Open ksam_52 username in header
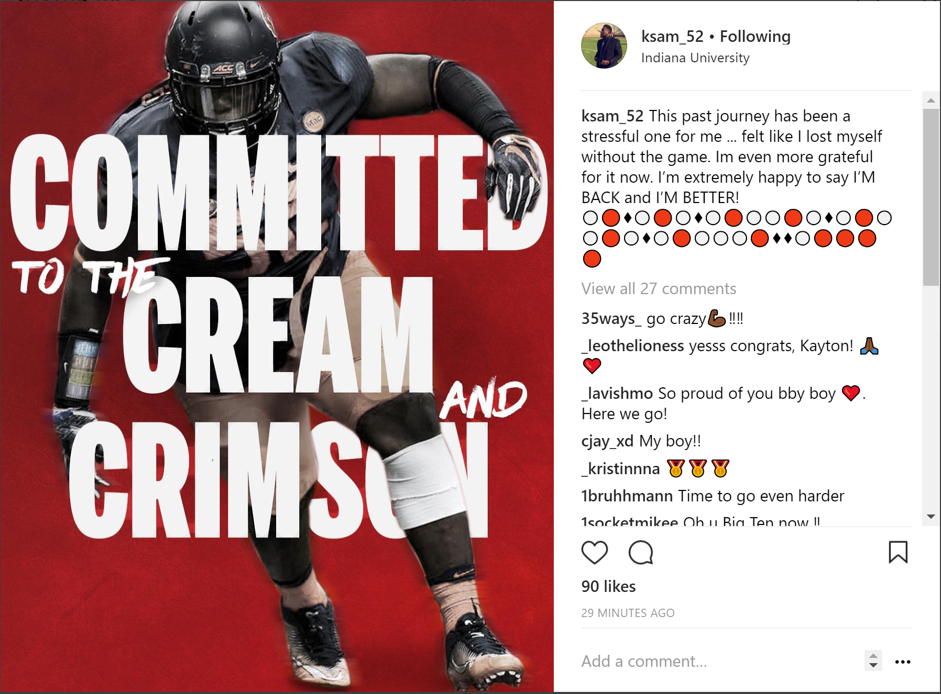Viewport: 941px width, 694px height. (x=672, y=36)
